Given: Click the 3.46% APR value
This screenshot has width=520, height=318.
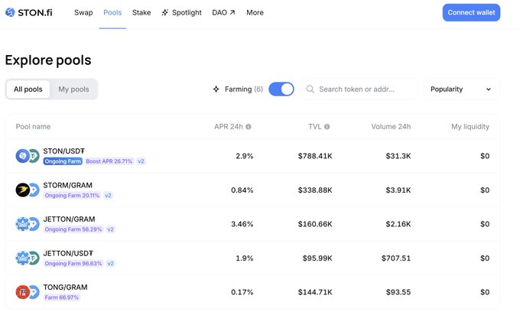Looking at the screenshot, I should [242, 224].
